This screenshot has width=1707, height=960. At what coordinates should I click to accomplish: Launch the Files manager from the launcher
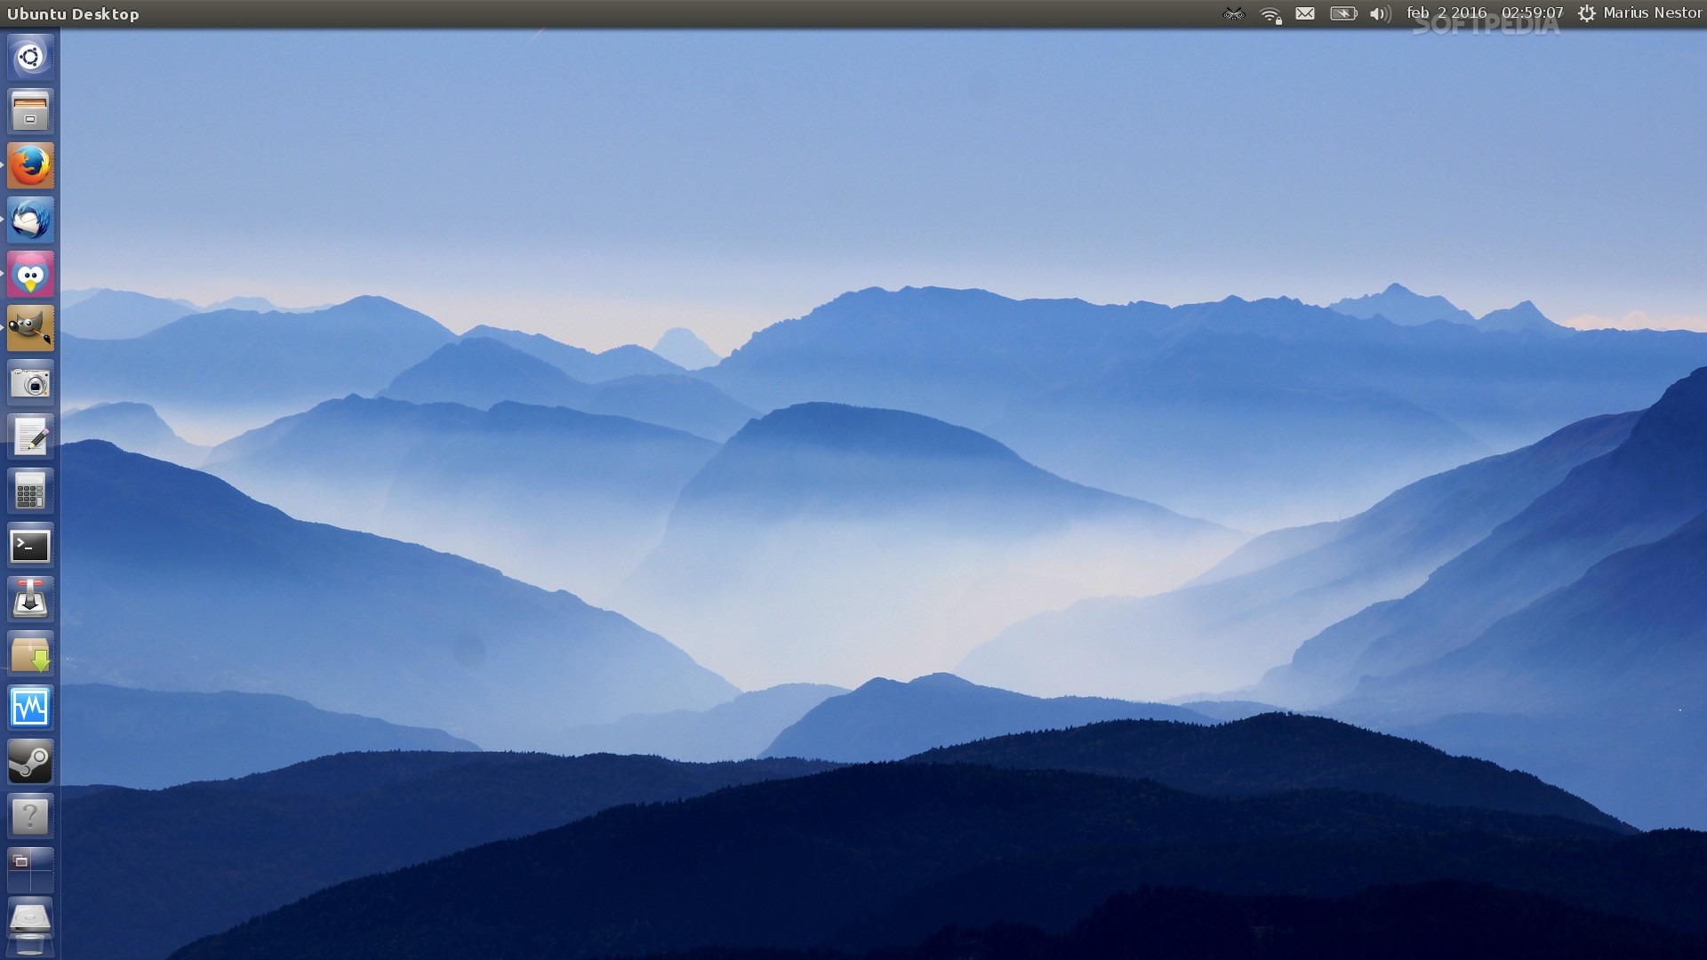pyautogui.click(x=30, y=112)
